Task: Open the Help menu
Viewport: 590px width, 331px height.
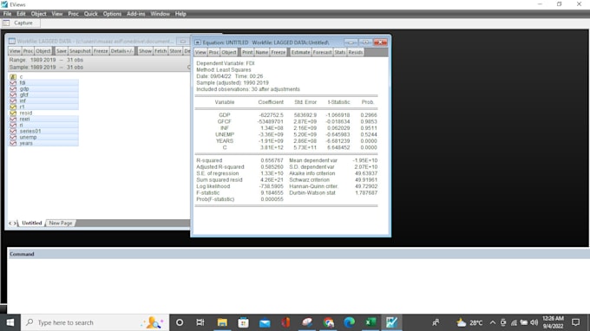Action: pyautogui.click(x=180, y=14)
